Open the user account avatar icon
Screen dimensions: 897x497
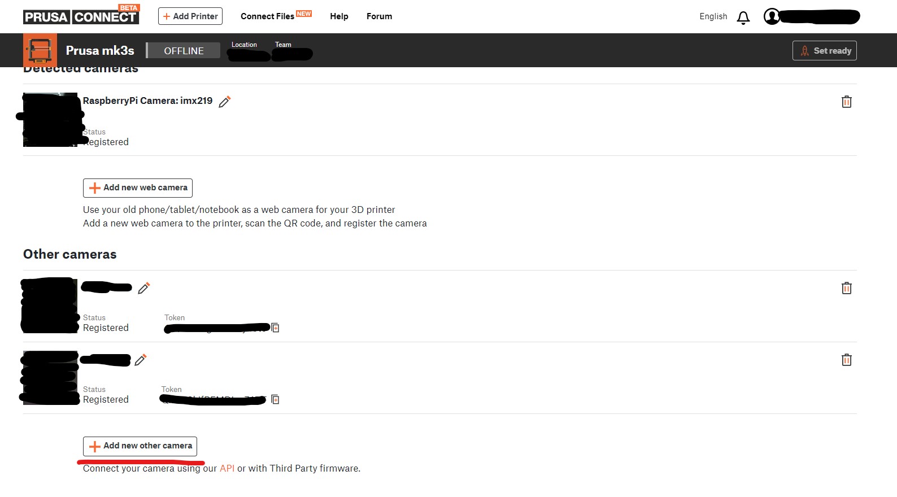[x=772, y=16]
